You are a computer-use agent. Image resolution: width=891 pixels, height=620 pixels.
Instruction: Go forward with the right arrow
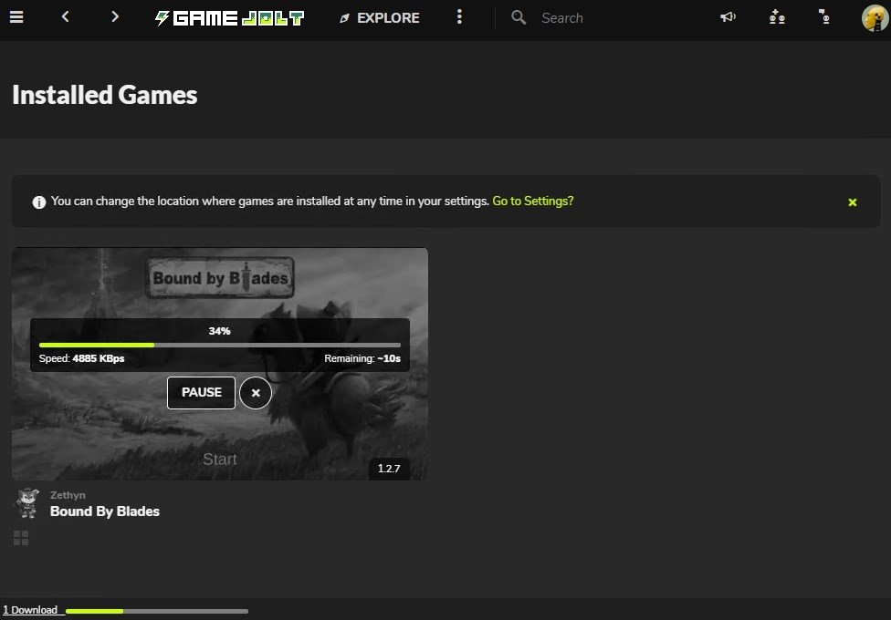(115, 17)
